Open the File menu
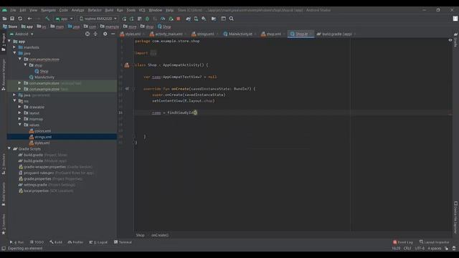 click(x=13, y=10)
